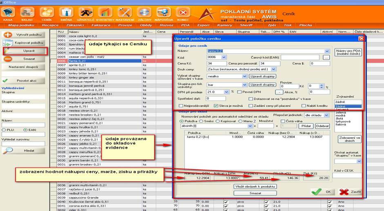Enable Zadání ceny při placení checkbox
Image resolution: width=384 pixels, height=211 pixels.
tap(250, 106)
